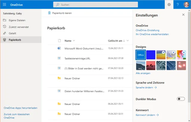Click the Suchen search field
191x122 pixels.
click(x=95, y=4)
